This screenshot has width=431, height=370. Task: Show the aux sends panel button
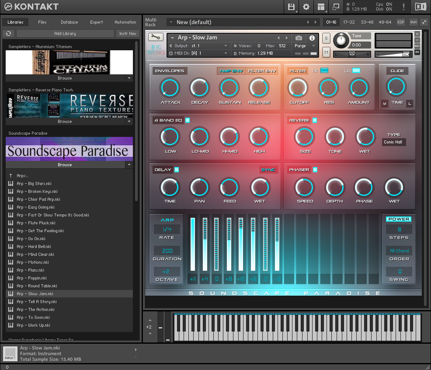coord(414,22)
